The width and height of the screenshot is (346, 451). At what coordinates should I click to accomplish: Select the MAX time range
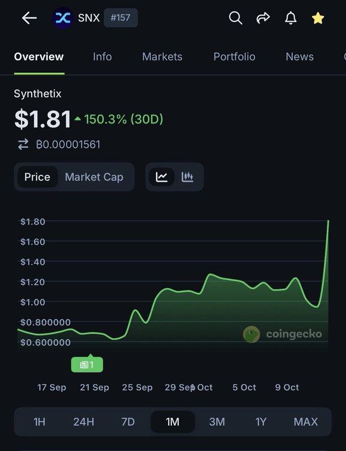305,422
